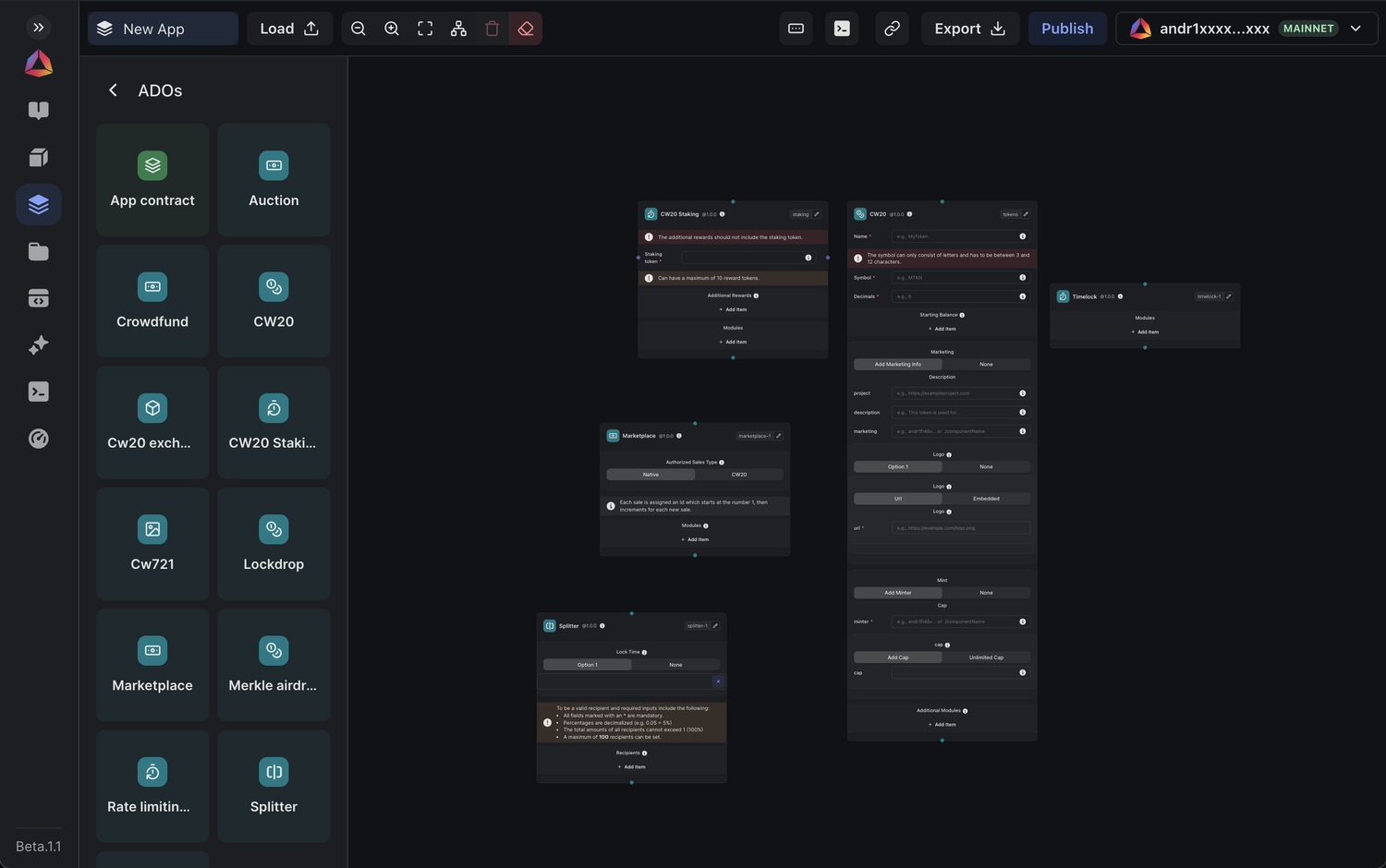Viewport: 1386px width, 868px height.
Task: Choose Embedded logo option in CW20 node
Action: click(x=986, y=499)
